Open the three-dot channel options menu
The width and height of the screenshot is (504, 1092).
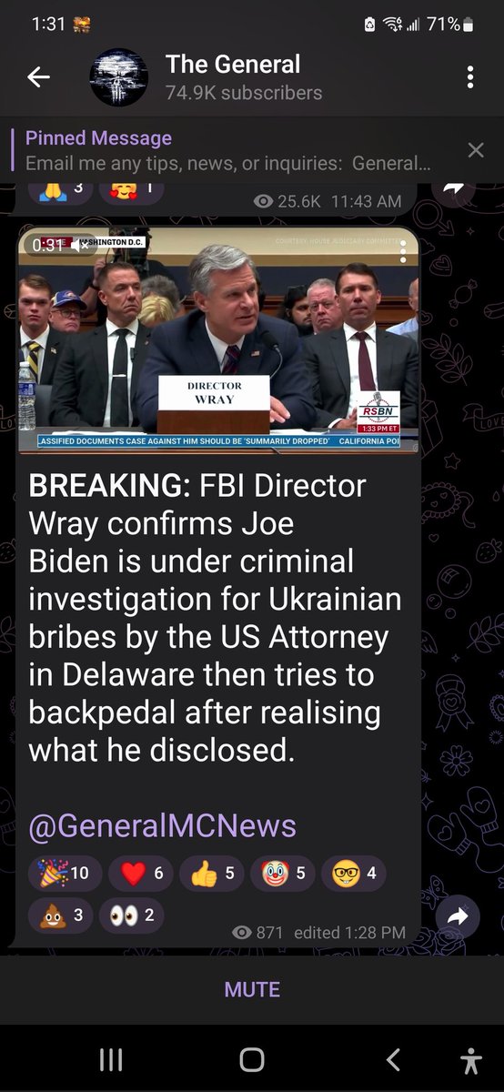pos(470,77)
